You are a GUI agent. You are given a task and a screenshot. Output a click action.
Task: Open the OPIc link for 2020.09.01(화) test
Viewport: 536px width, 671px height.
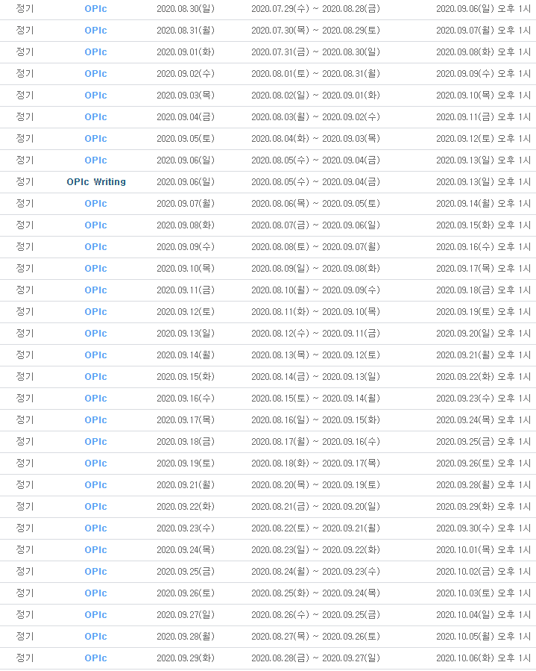click(95, 52)
